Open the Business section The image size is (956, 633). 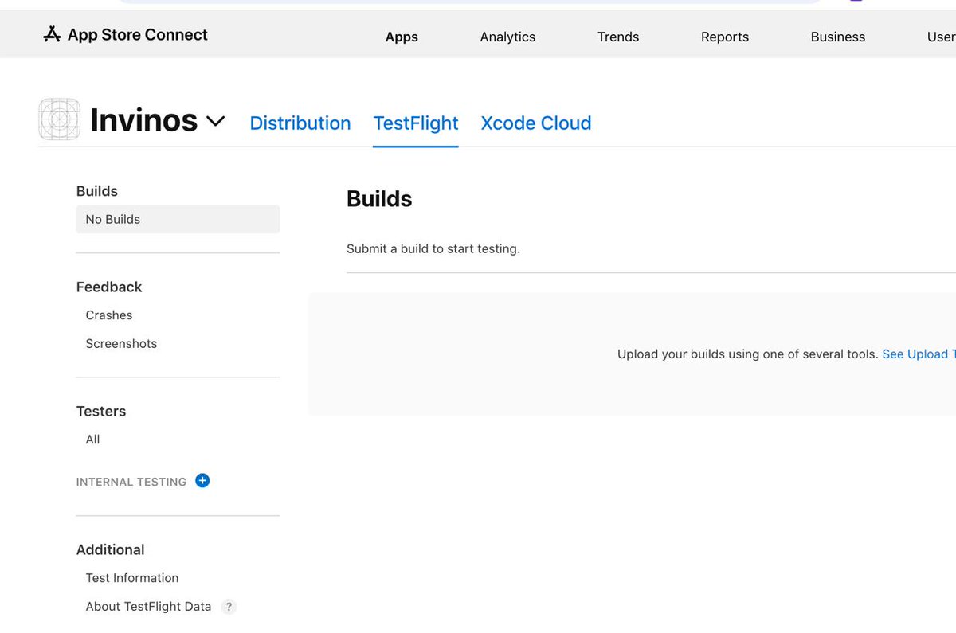pyautogui.click(x=838, y=37)
